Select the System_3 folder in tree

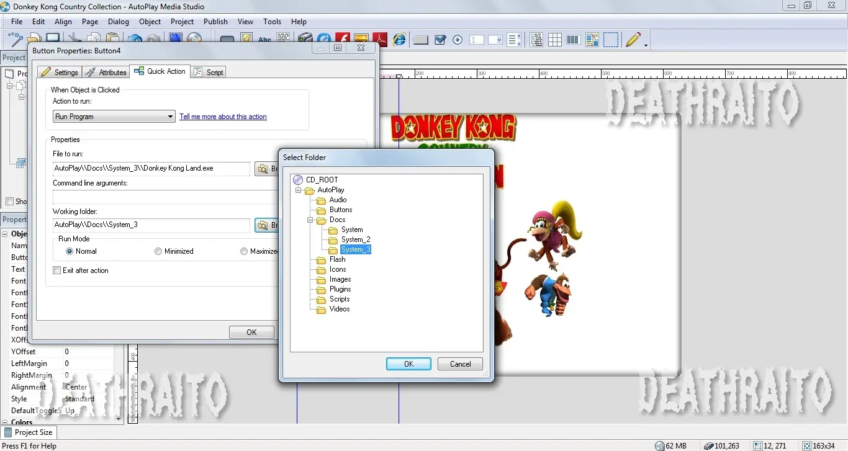356,249
